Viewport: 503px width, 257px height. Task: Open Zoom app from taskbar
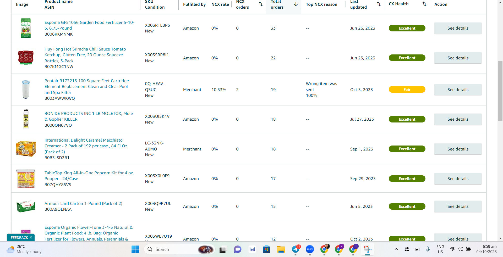click(x=310, y=249)
